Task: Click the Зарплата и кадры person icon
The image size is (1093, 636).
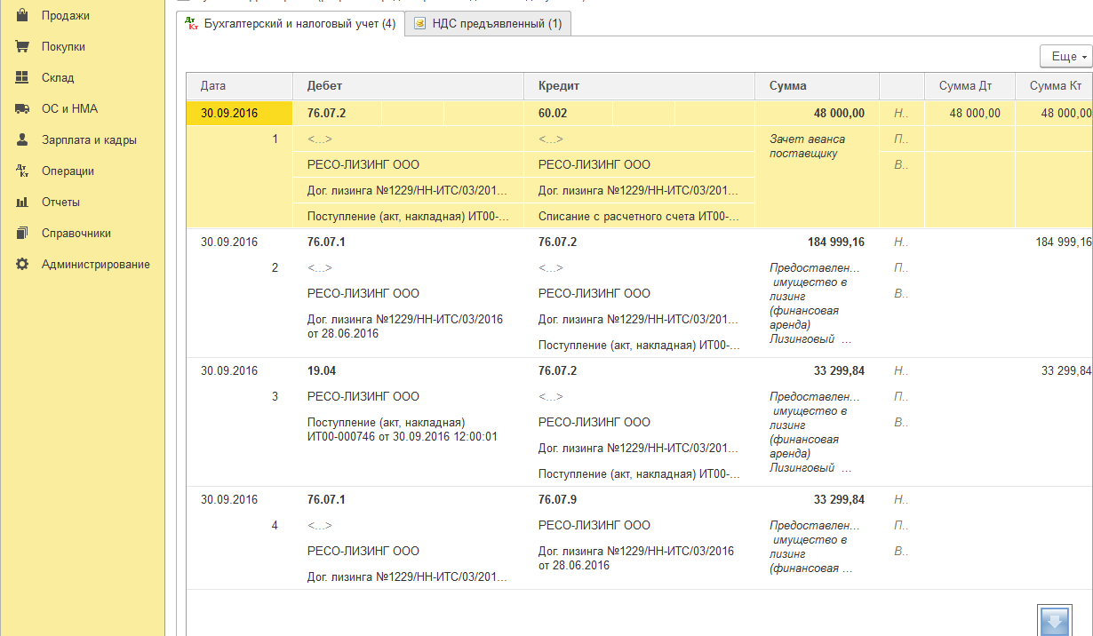Action: tap(22, 139)
